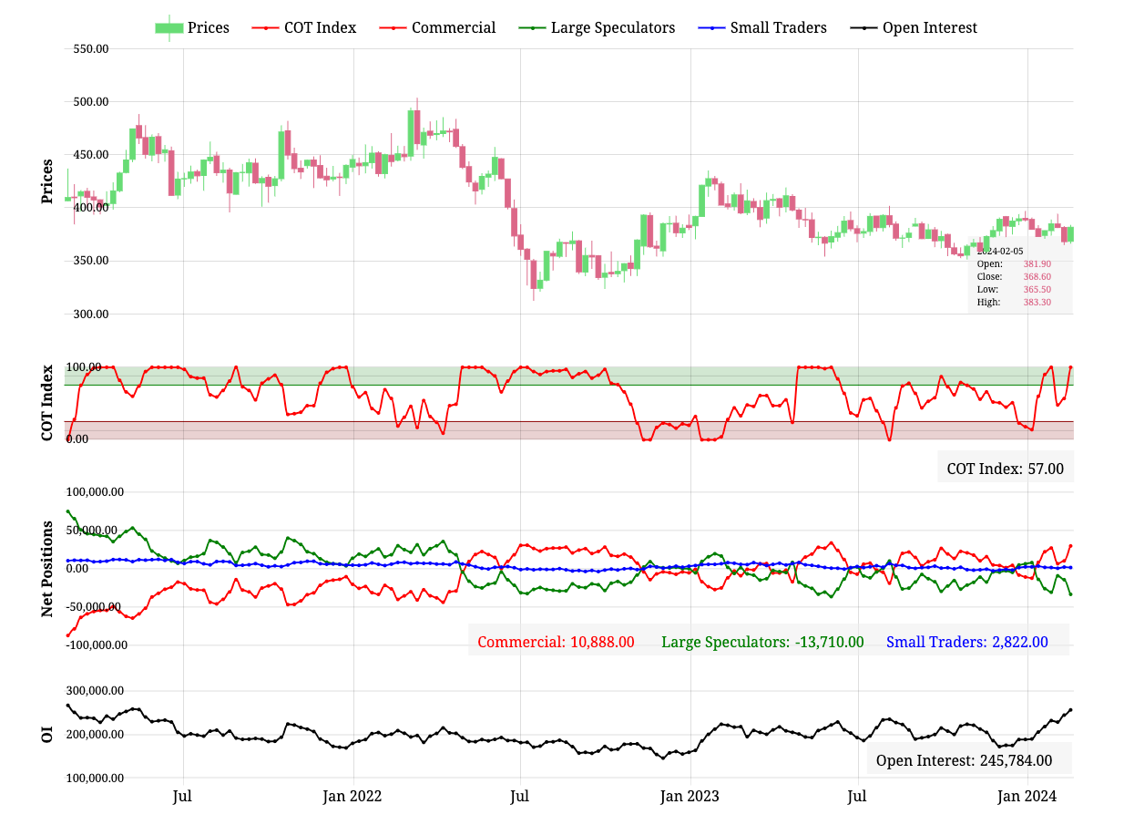Click the 'Commercial: 10,888.00' annotation

556,642
